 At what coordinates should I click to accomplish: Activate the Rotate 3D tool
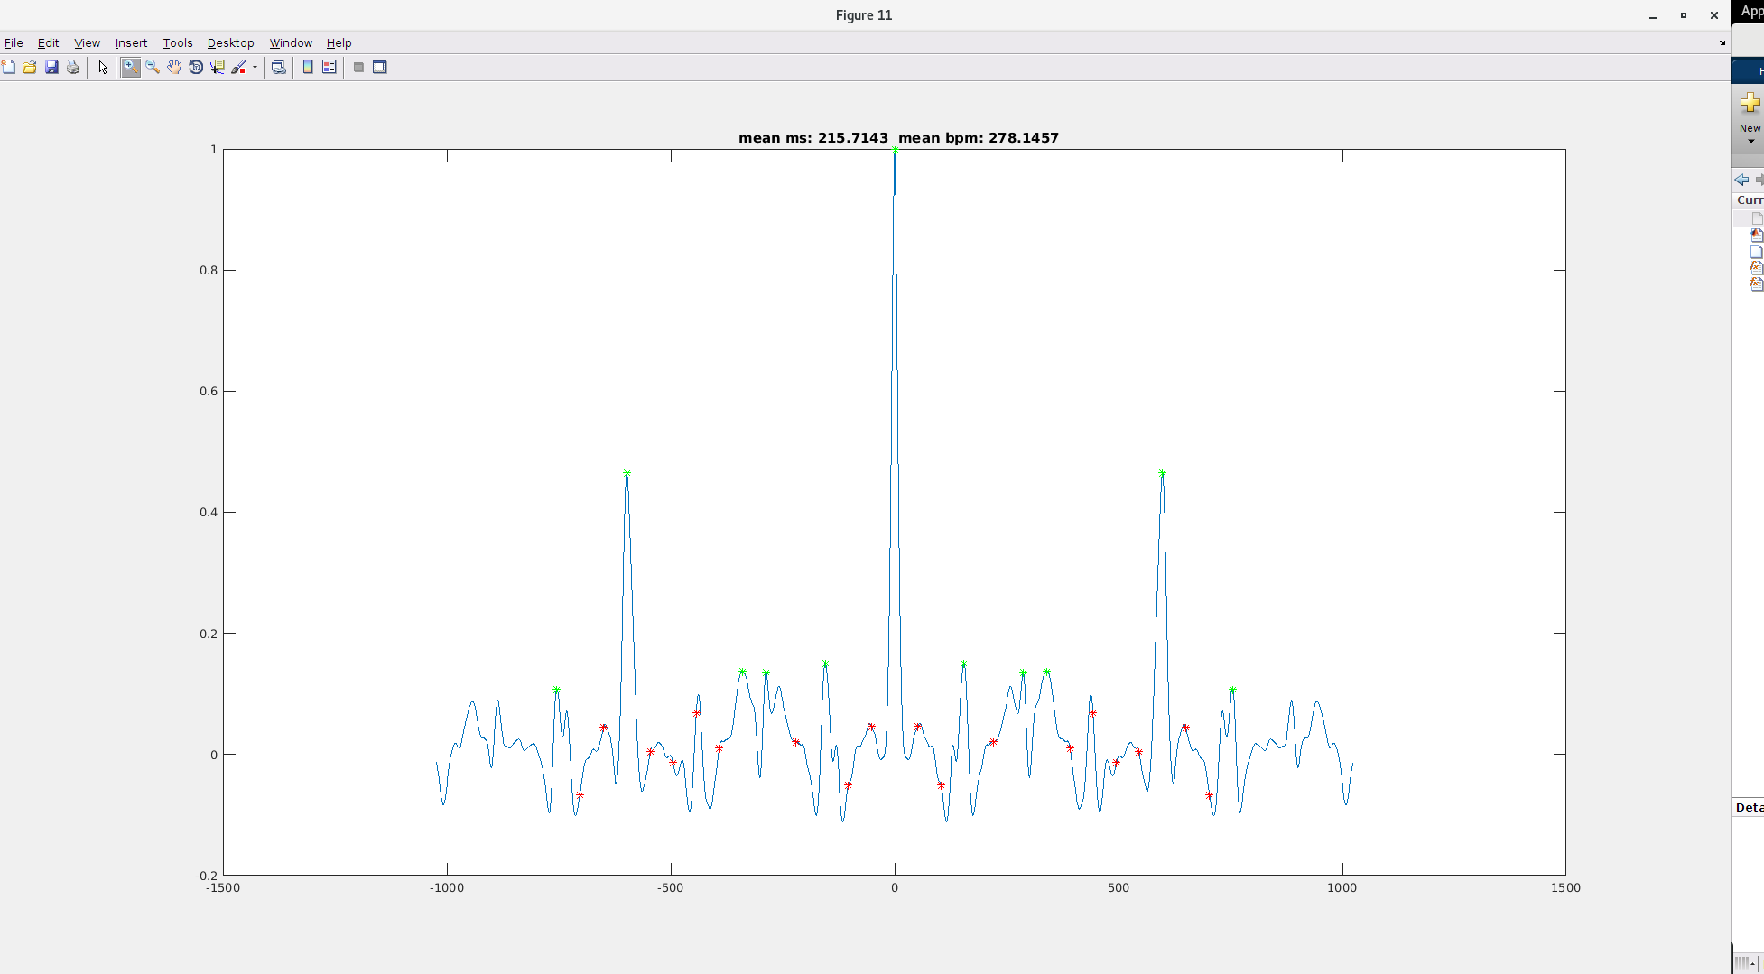[196, 68]
